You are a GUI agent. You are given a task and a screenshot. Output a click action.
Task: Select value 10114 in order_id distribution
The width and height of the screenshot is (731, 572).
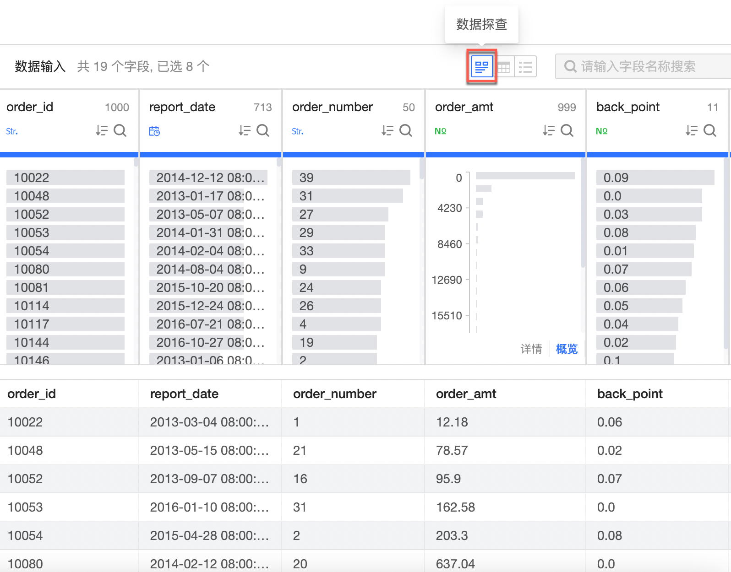(x=65, y=306)
